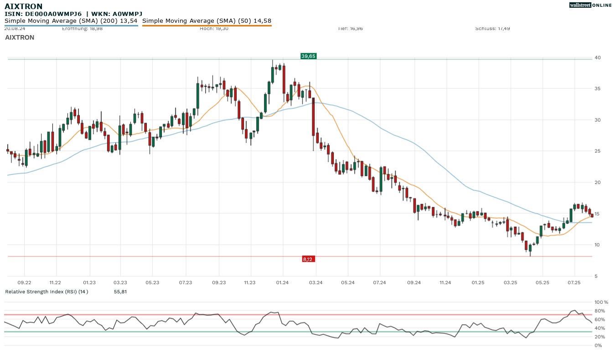Select the SMA (200) 13,54 legend entry
This screenshot has height=358, width=615.
point(71,20)
